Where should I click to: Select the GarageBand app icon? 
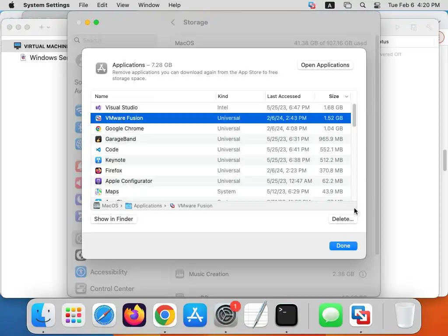tap(98, 139)
